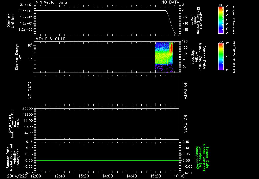The height and width of the screenshot is (179, 259).
Task: Click the 16:00 time axis label
Action: coord(179,176)
